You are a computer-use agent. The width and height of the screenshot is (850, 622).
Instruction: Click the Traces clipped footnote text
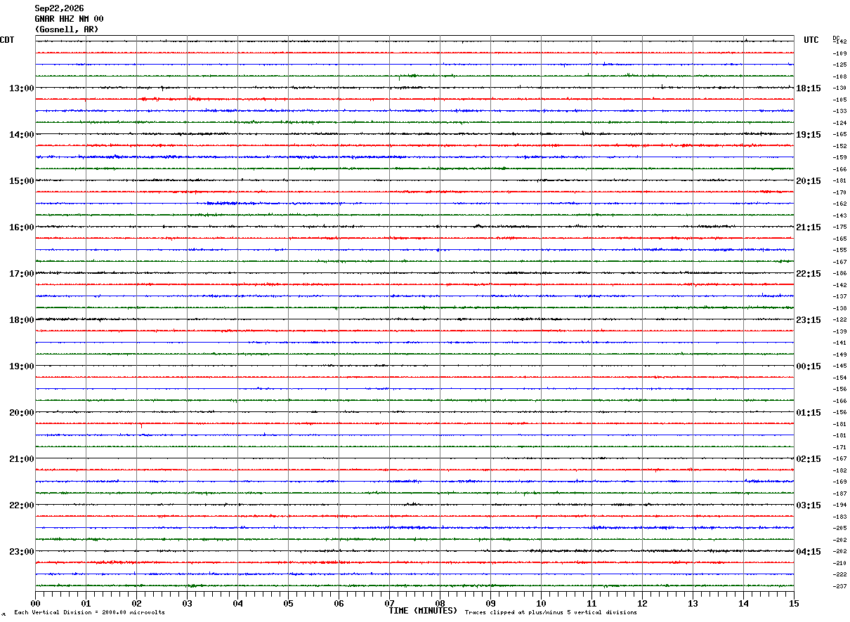click(x=551, y=613)
